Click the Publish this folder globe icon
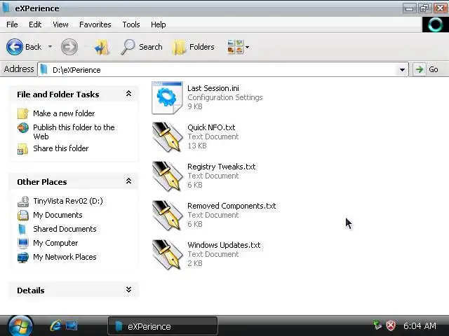Image resolution: width=449 pixels, height=336 pixels. tap(23, 127)
